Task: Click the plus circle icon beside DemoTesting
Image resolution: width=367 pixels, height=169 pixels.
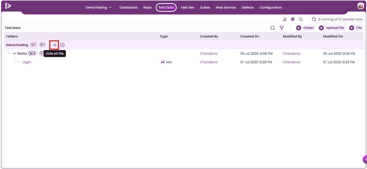Action: tap(62, 45)
